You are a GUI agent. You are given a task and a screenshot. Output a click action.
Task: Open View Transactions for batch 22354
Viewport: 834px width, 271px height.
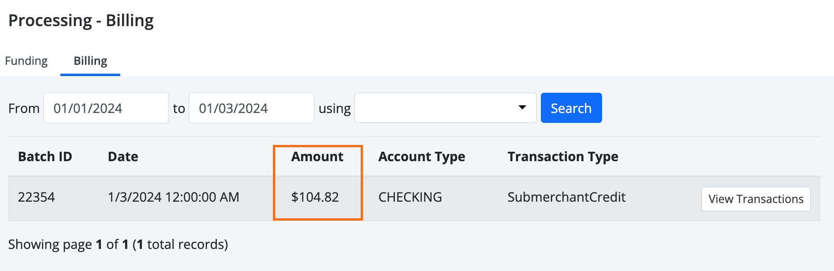(756, 199)
